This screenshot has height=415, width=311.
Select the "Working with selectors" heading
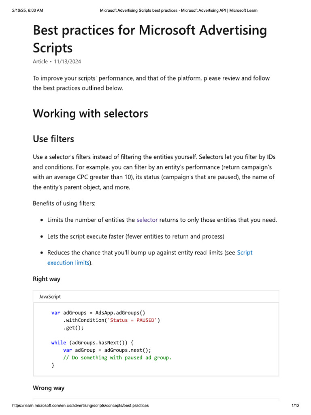[x=90, y=113]
